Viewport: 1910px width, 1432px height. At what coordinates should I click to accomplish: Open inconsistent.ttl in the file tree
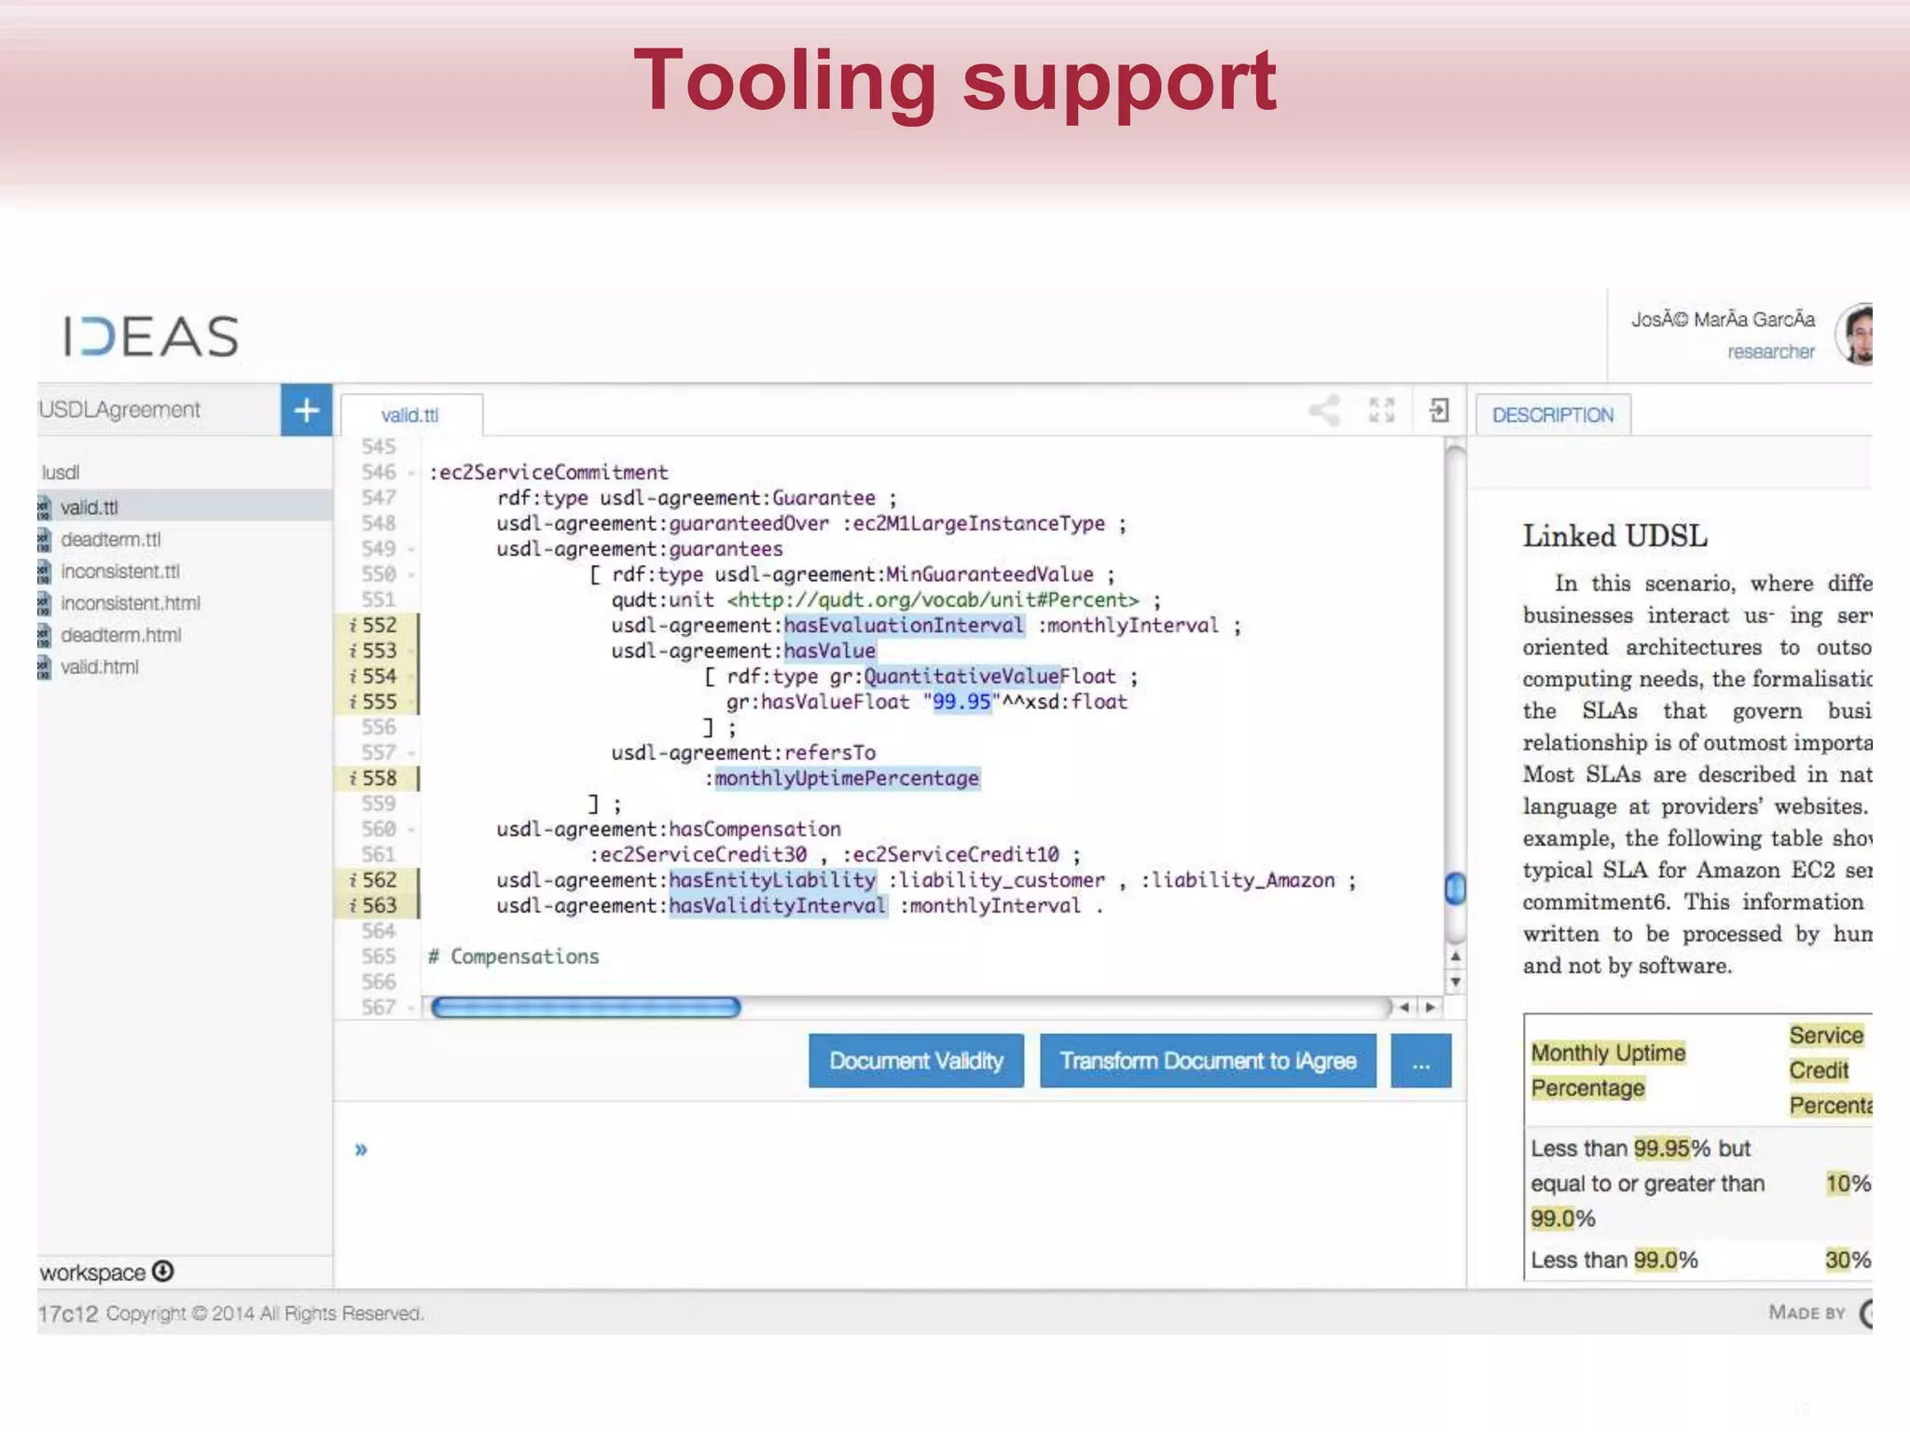click(120, 571)
